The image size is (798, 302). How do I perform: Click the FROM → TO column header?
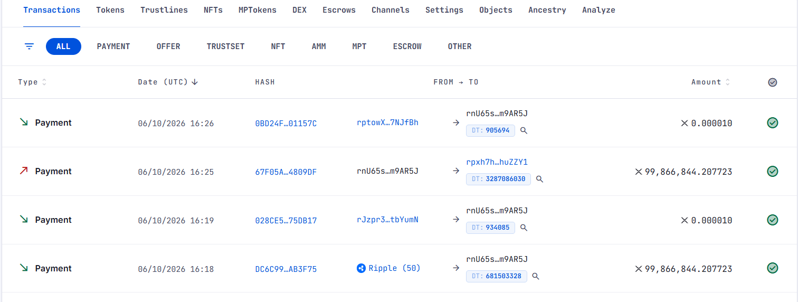point(456,82)
